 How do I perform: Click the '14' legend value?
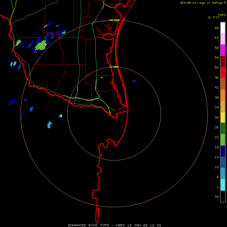(217, 157)
